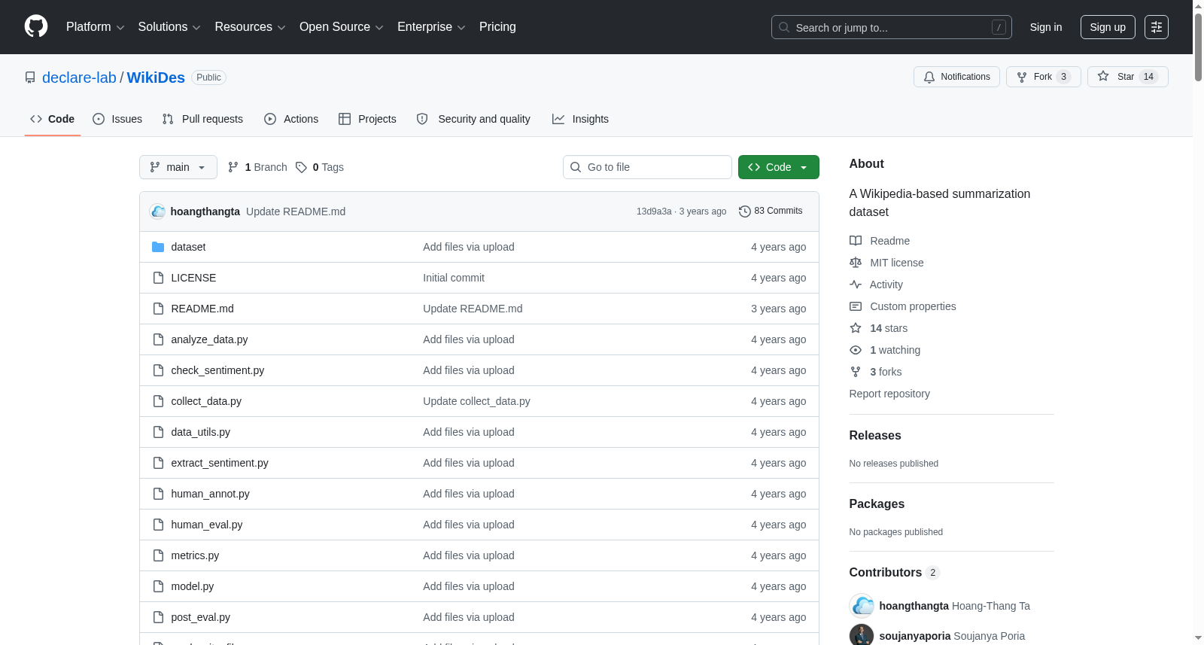The image size is (1204, 645).
Task: Open the Initial commit message link
Action: tap(454, 278)
